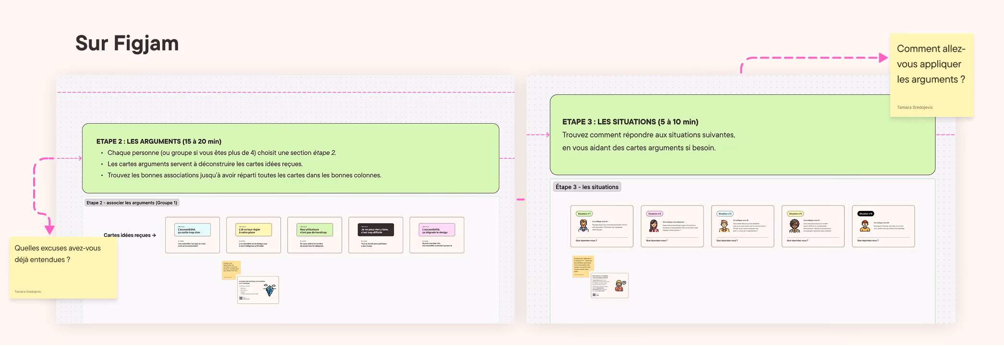The height and width of the screenshot is (347, 1004).
Task: Select the "Quelles excuses avez-vous déjà entendues ?" sticky note
Action: (63, 268)
